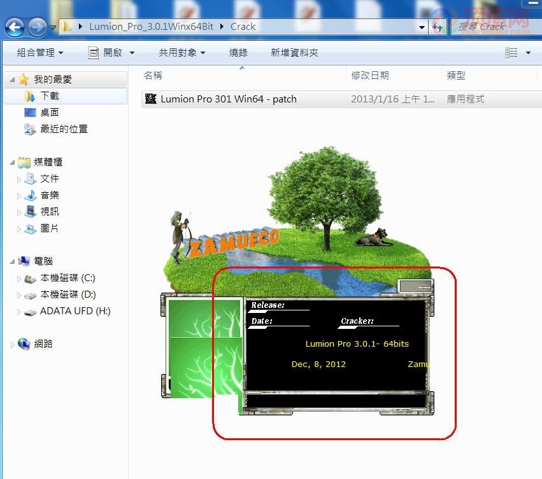Go back with the Back arrow button
Screen dimensions: 542x479
click(x=15, y=27)
